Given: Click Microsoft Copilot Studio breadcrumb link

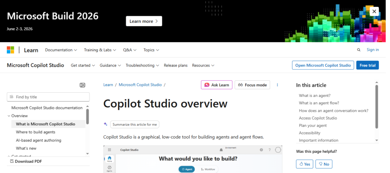Looking at the screenshot, I should 140,85.
